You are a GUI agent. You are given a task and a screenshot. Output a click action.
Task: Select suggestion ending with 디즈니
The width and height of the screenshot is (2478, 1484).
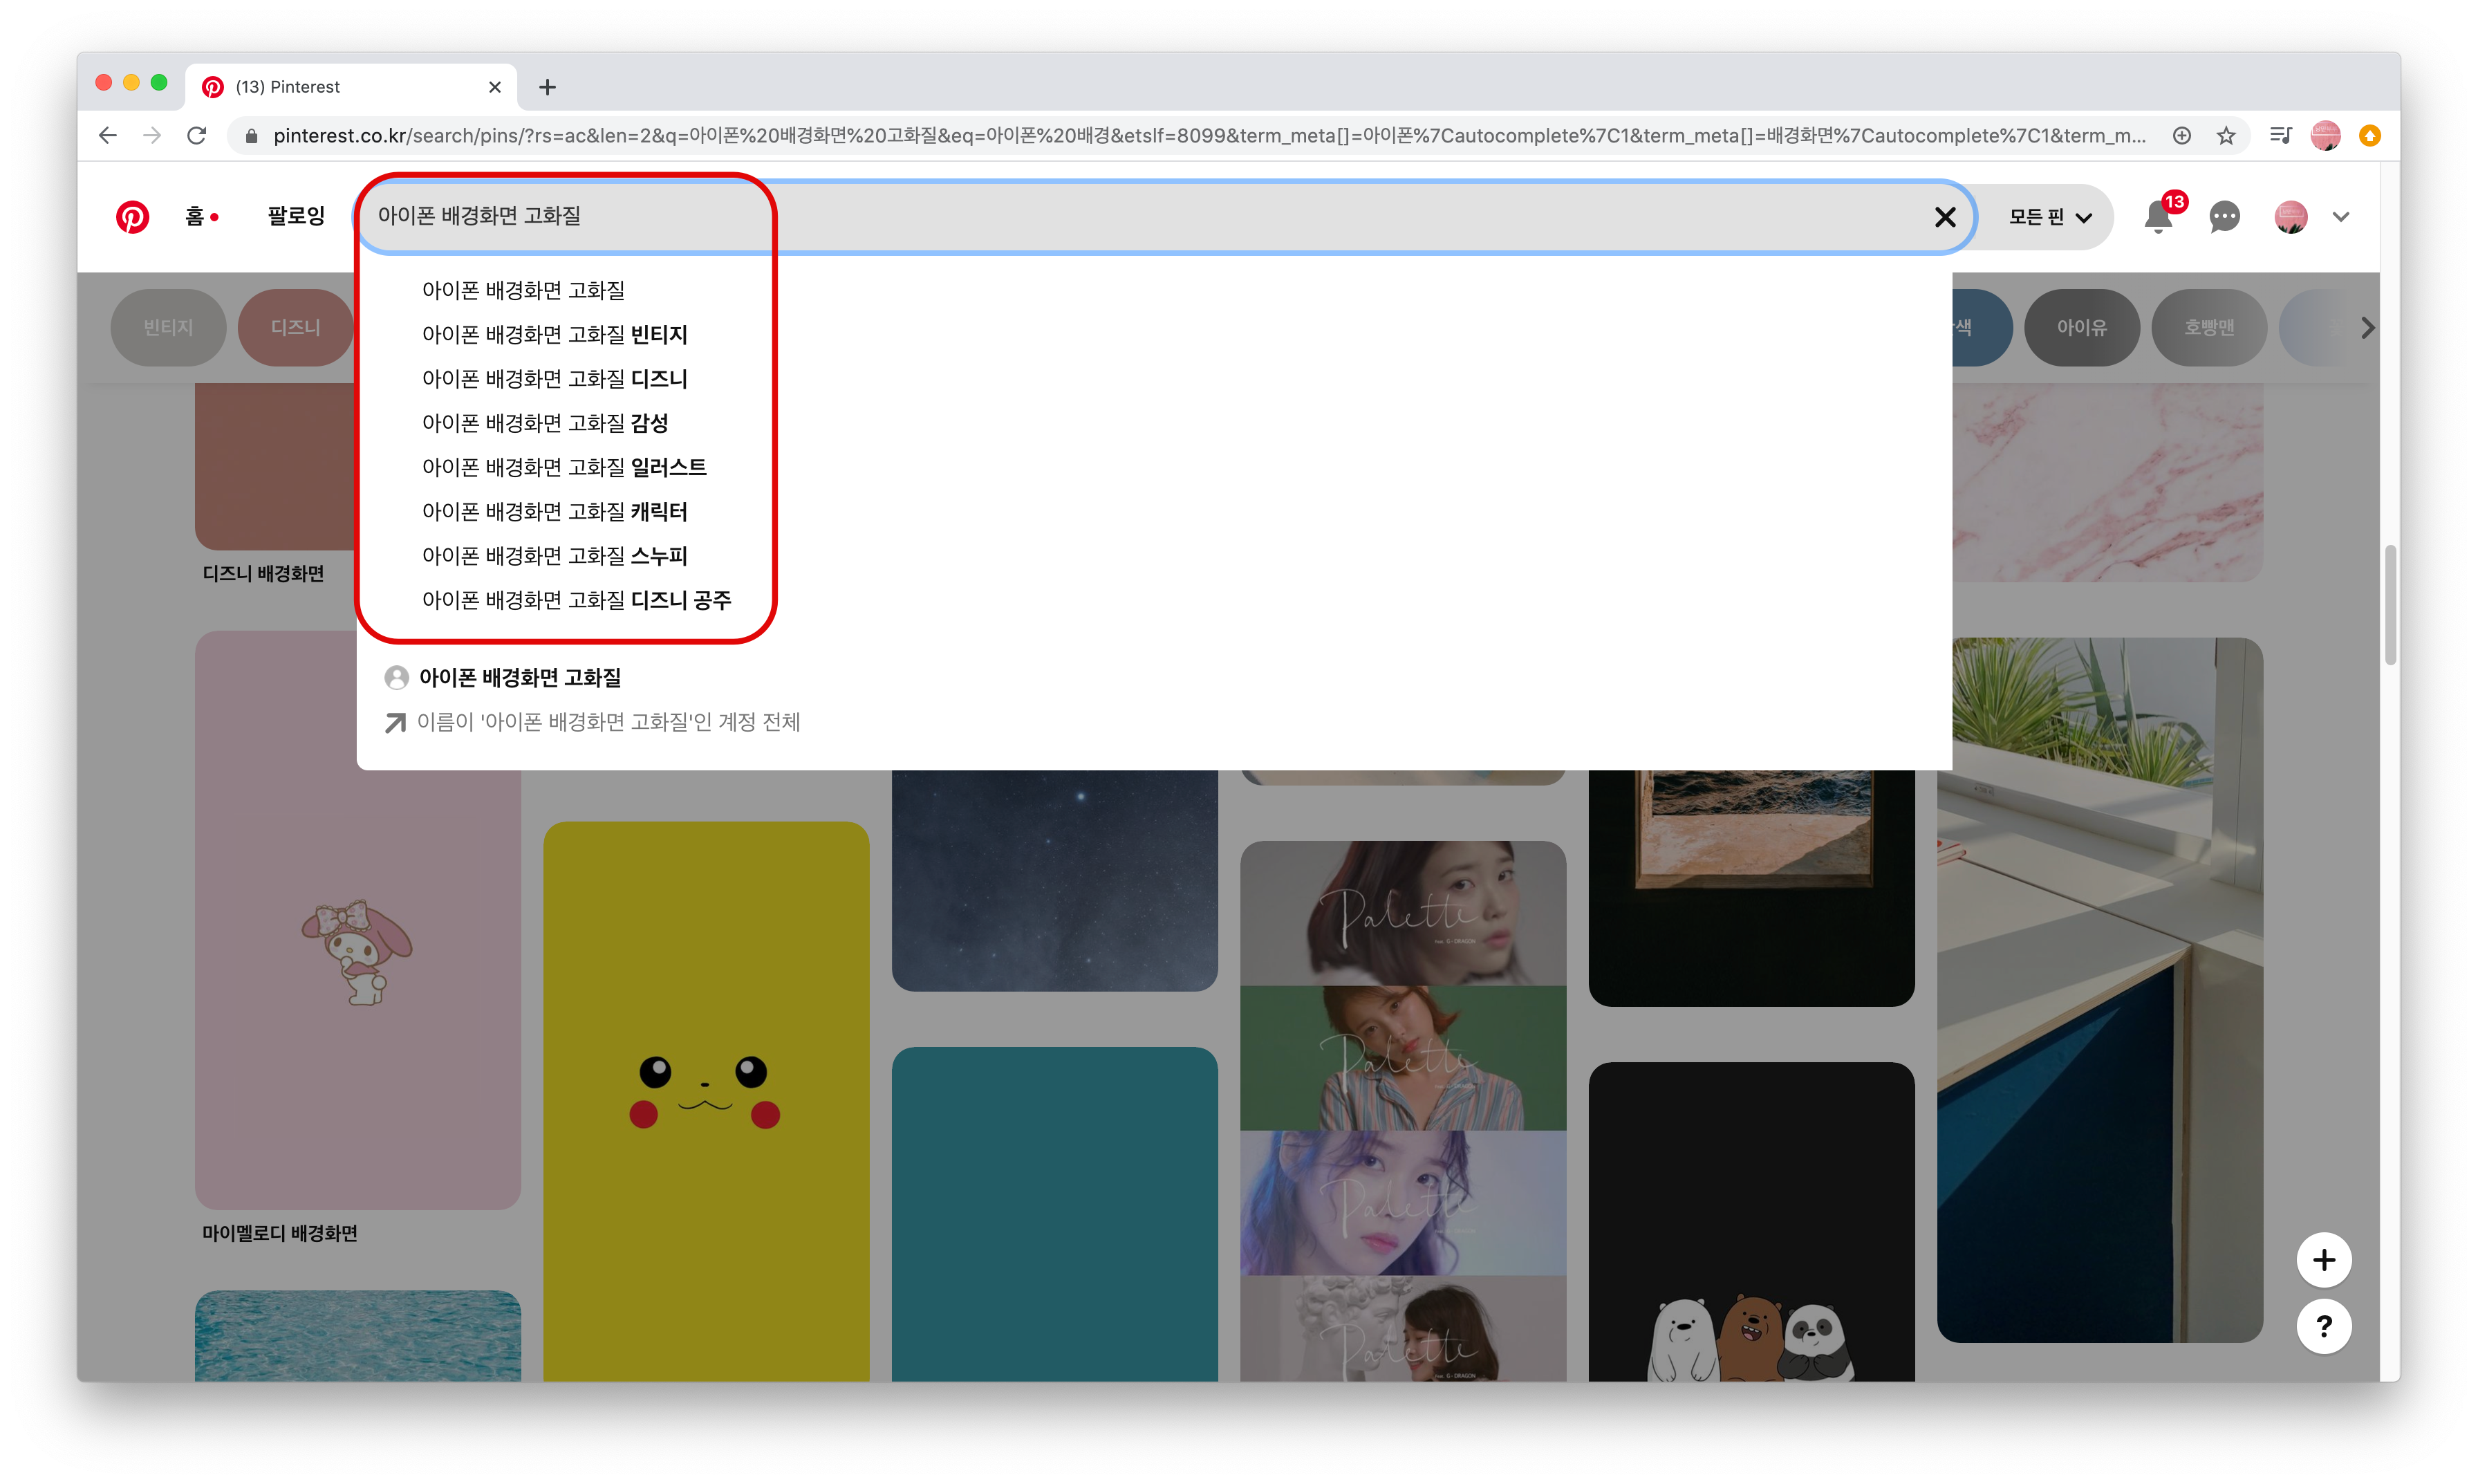(555, 379)
